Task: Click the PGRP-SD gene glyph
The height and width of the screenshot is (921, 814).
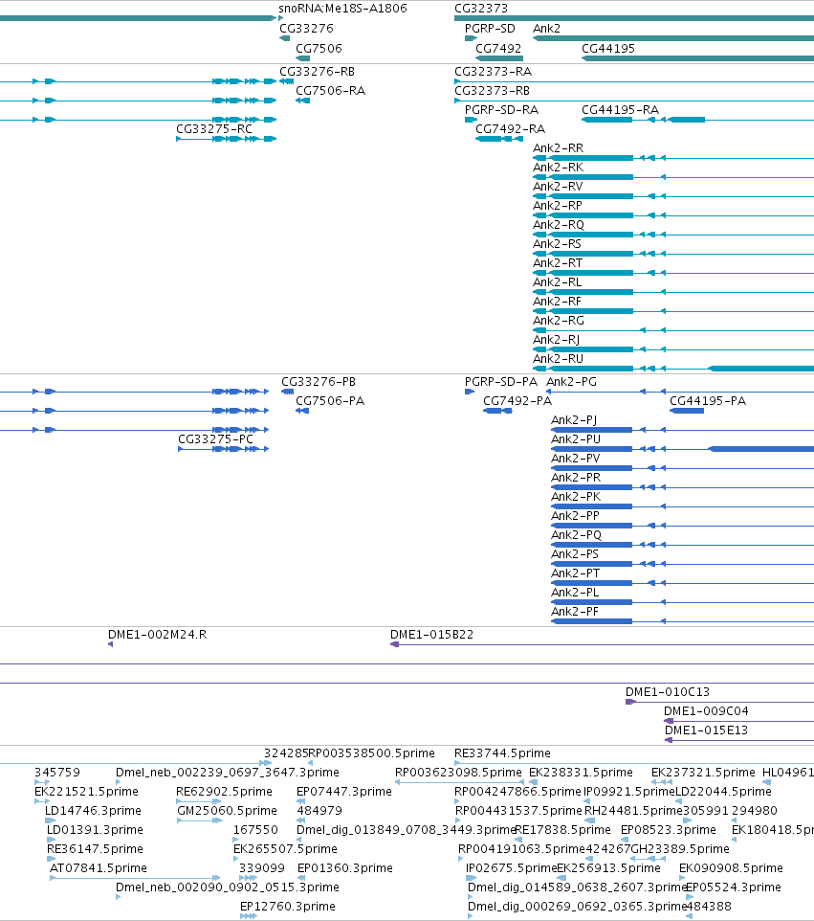Action: coord(471,38)
